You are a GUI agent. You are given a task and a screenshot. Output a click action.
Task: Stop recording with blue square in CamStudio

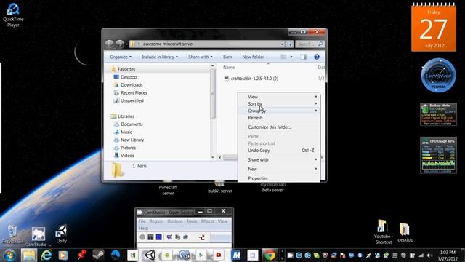tap(158, 237)
